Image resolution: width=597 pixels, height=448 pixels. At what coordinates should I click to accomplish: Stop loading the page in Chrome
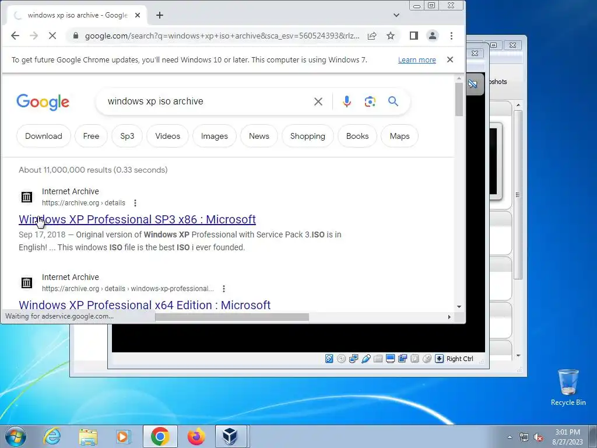52,36
